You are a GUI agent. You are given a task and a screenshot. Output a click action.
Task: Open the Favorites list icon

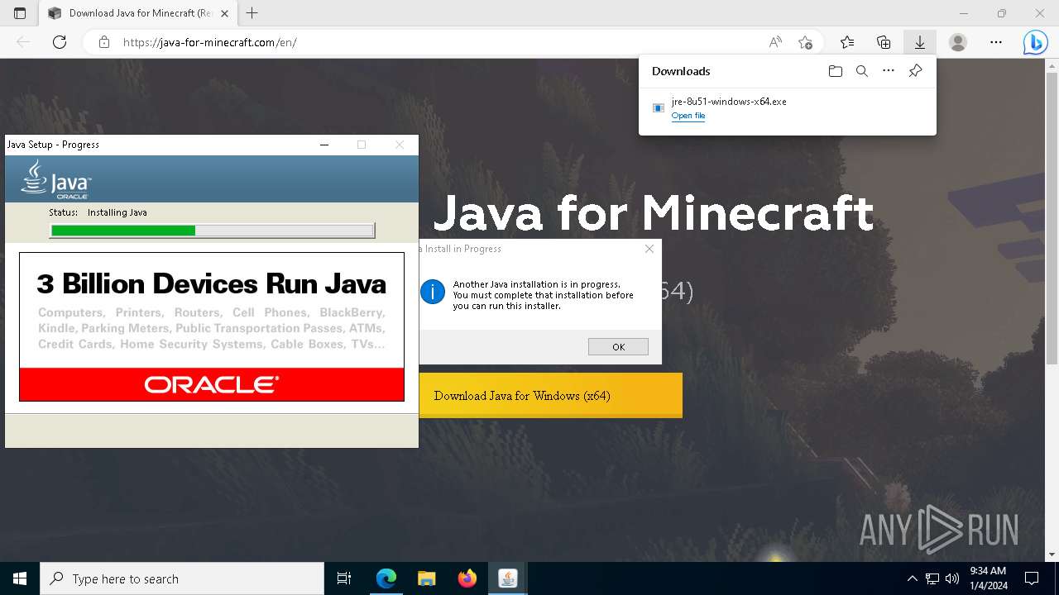tap(847, 42)
